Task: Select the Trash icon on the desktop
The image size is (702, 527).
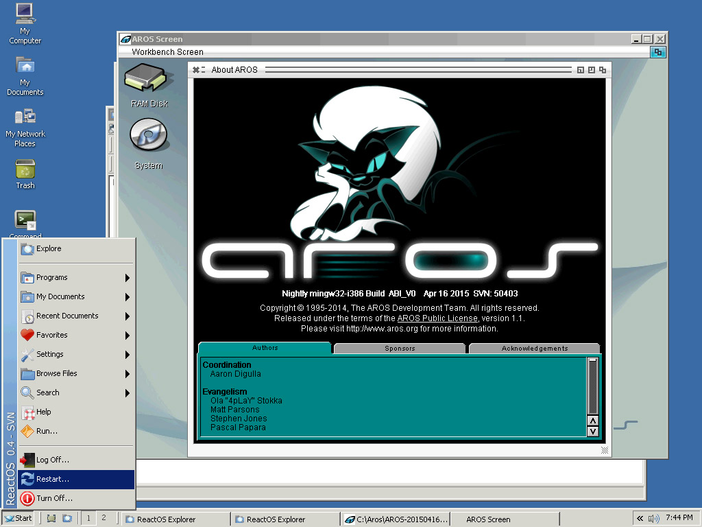Action: point(25,174)
